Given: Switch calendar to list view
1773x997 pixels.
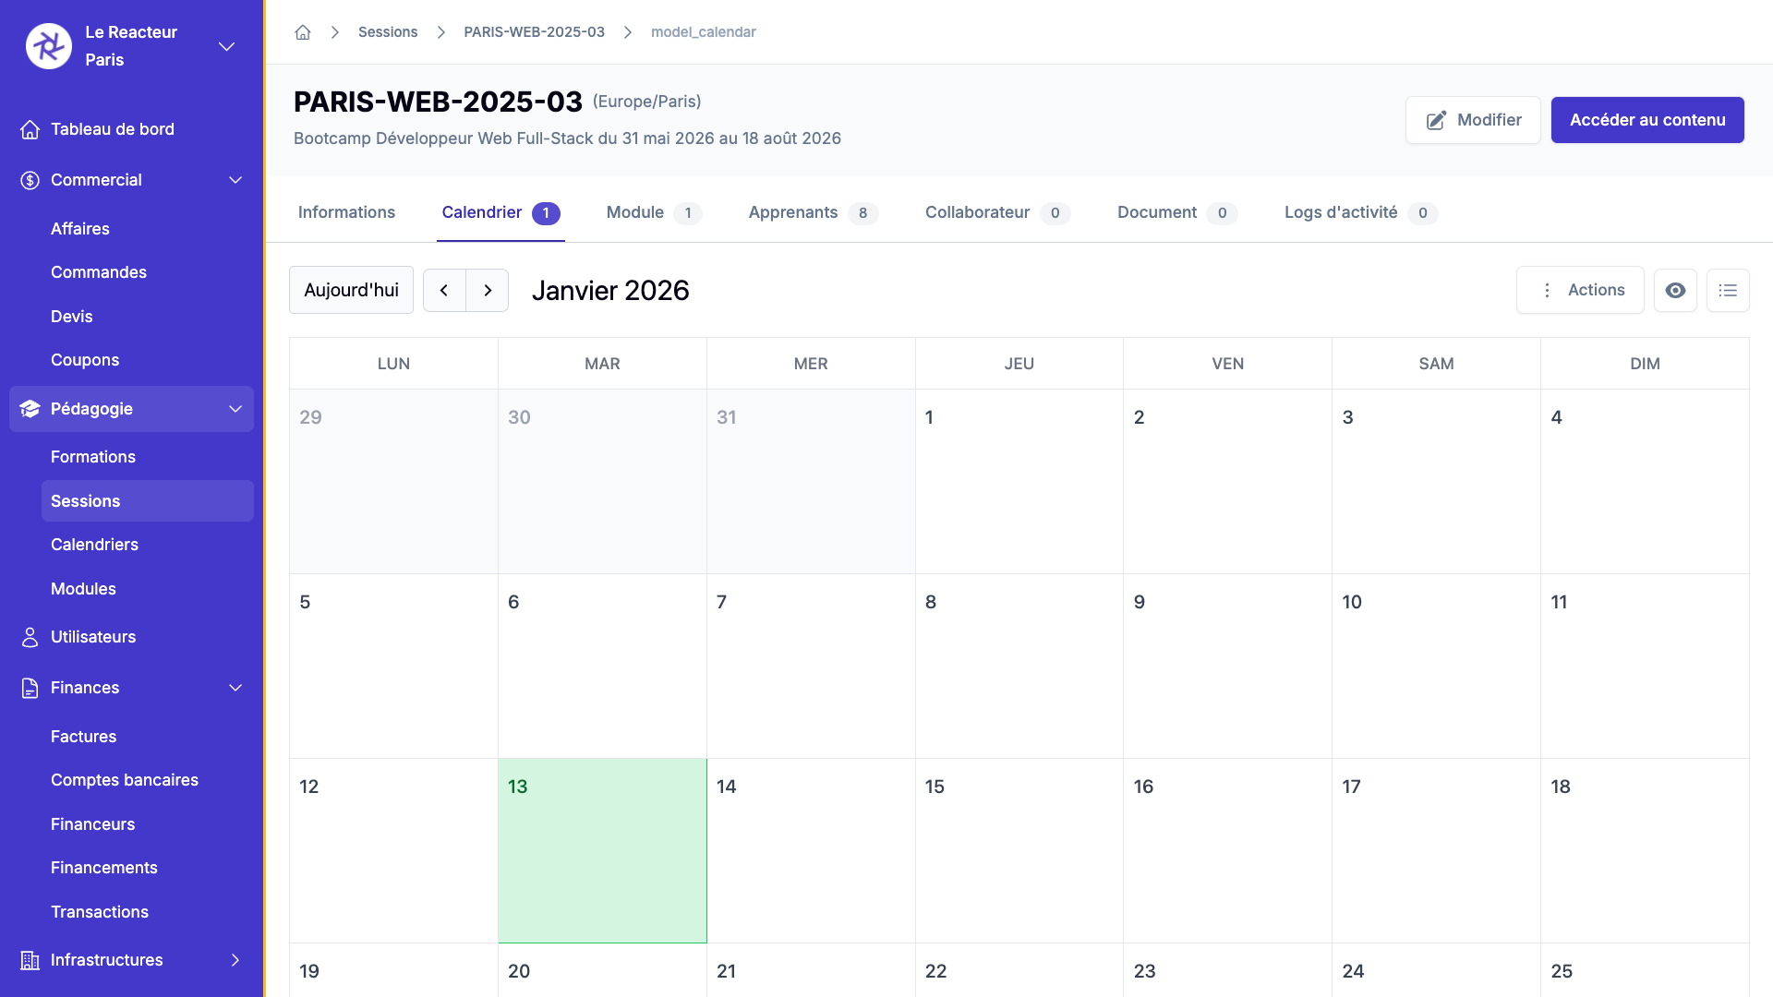Looking at the screenshot, I should (x=1728, y=290).
